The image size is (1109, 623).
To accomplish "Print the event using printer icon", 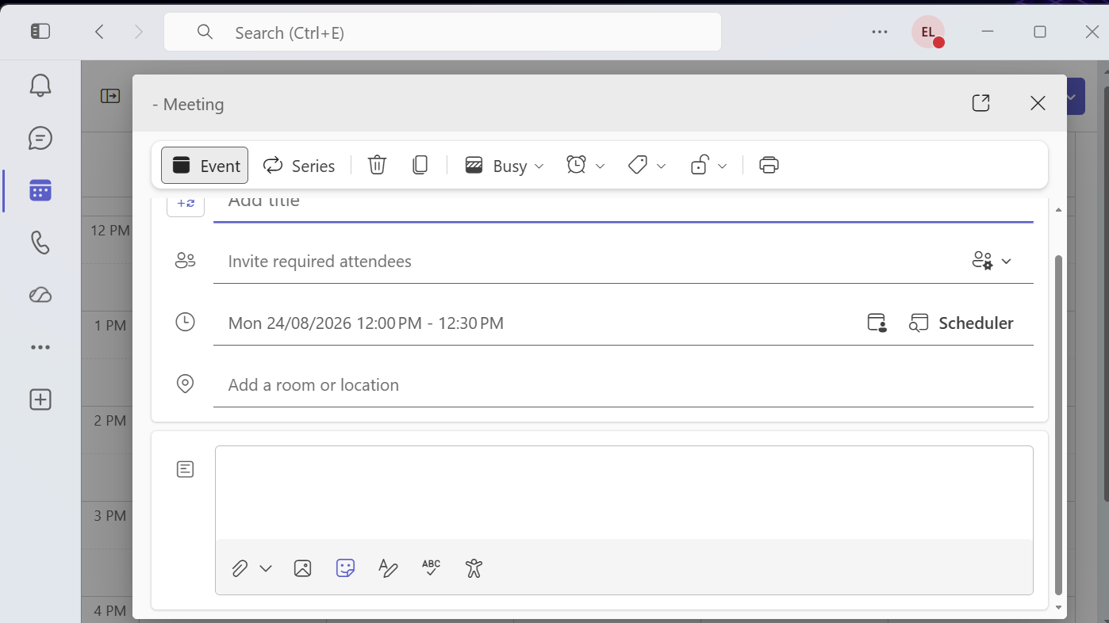I will [x=769, y=165].
